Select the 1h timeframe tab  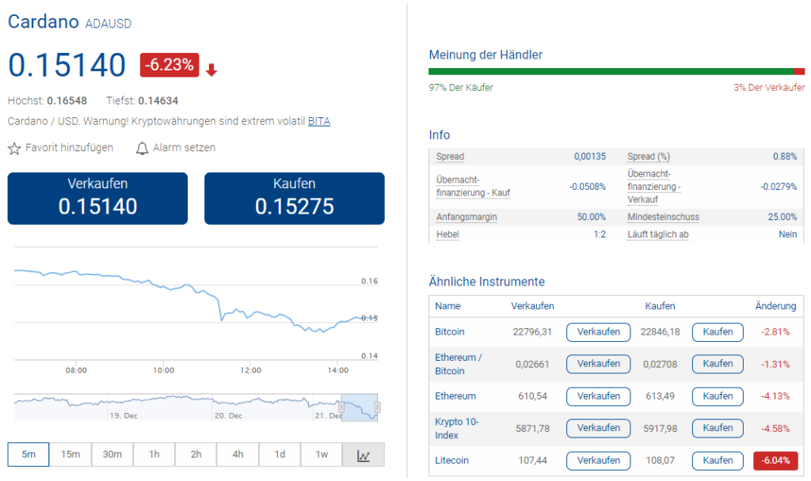(x=154, y=455)
